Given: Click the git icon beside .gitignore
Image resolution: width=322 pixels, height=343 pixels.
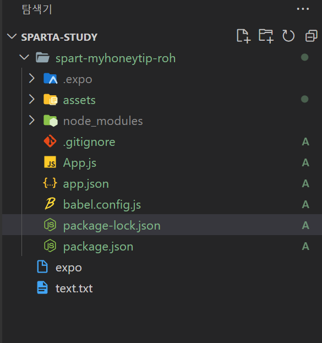Looking at the screenshot, I should tap(50, 141).
